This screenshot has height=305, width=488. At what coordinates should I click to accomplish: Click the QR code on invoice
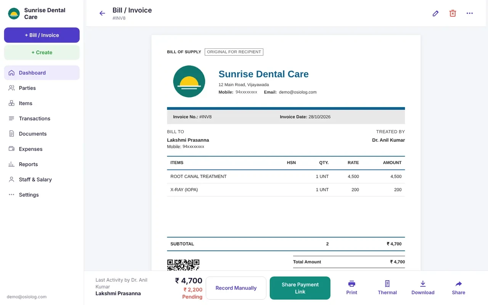point(183,265)
